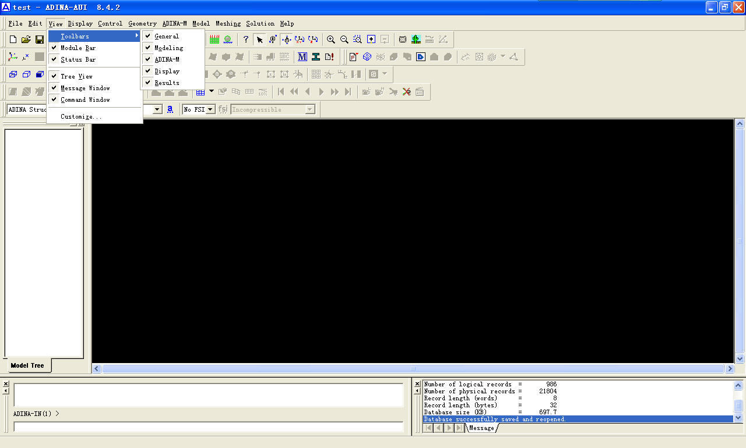Click the red X delete icon
746x448 pixels.
click(406, 91)
